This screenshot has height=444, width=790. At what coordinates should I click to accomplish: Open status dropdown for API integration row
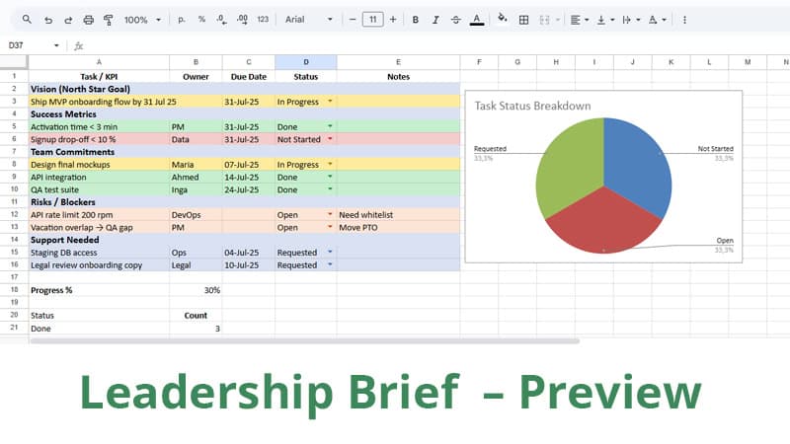(330, 177)
